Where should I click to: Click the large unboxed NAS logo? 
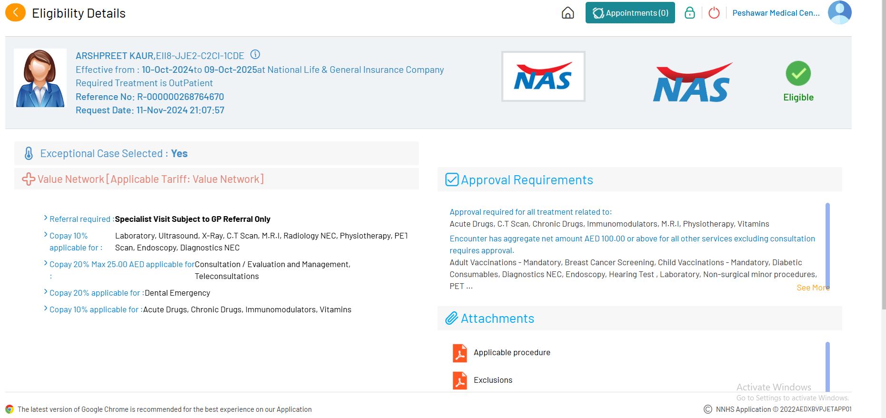(693, 82)
